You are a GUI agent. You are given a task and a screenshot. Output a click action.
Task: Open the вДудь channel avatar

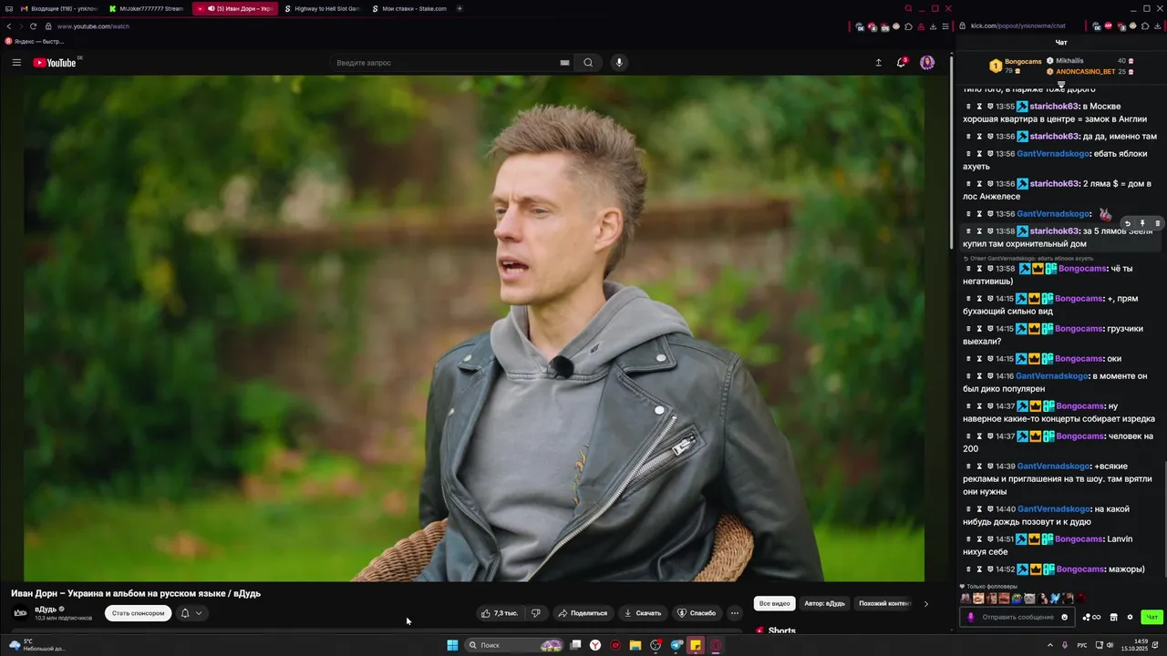(x=20, y=613)
